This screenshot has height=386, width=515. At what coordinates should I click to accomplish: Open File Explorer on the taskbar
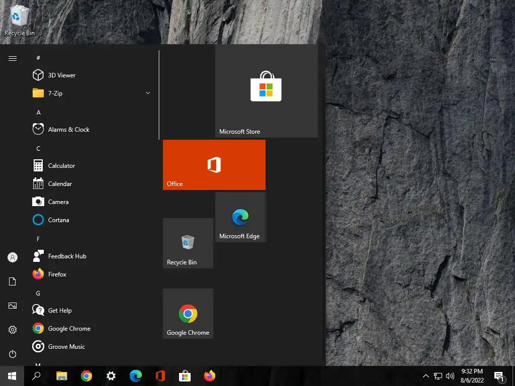(61, 376)
